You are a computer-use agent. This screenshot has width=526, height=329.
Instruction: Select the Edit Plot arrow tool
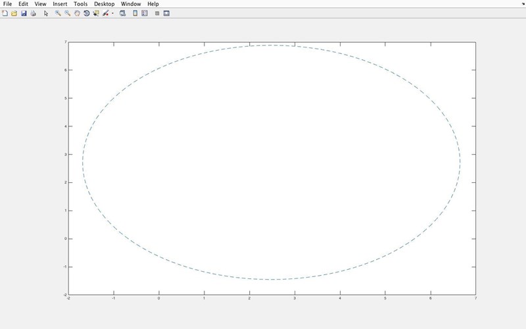[46, 13]
